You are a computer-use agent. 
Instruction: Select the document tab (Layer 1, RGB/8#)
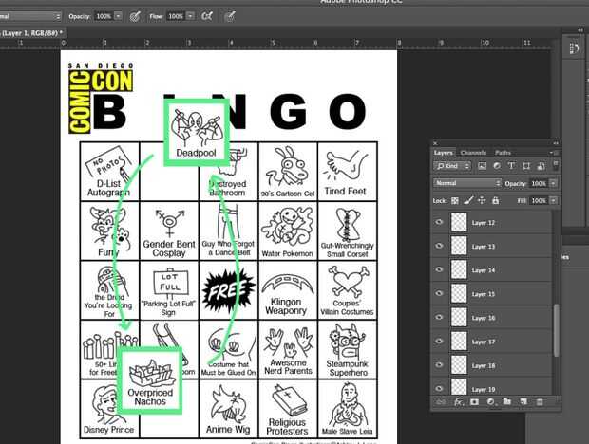pyautogui.click(x=33, y=33)
